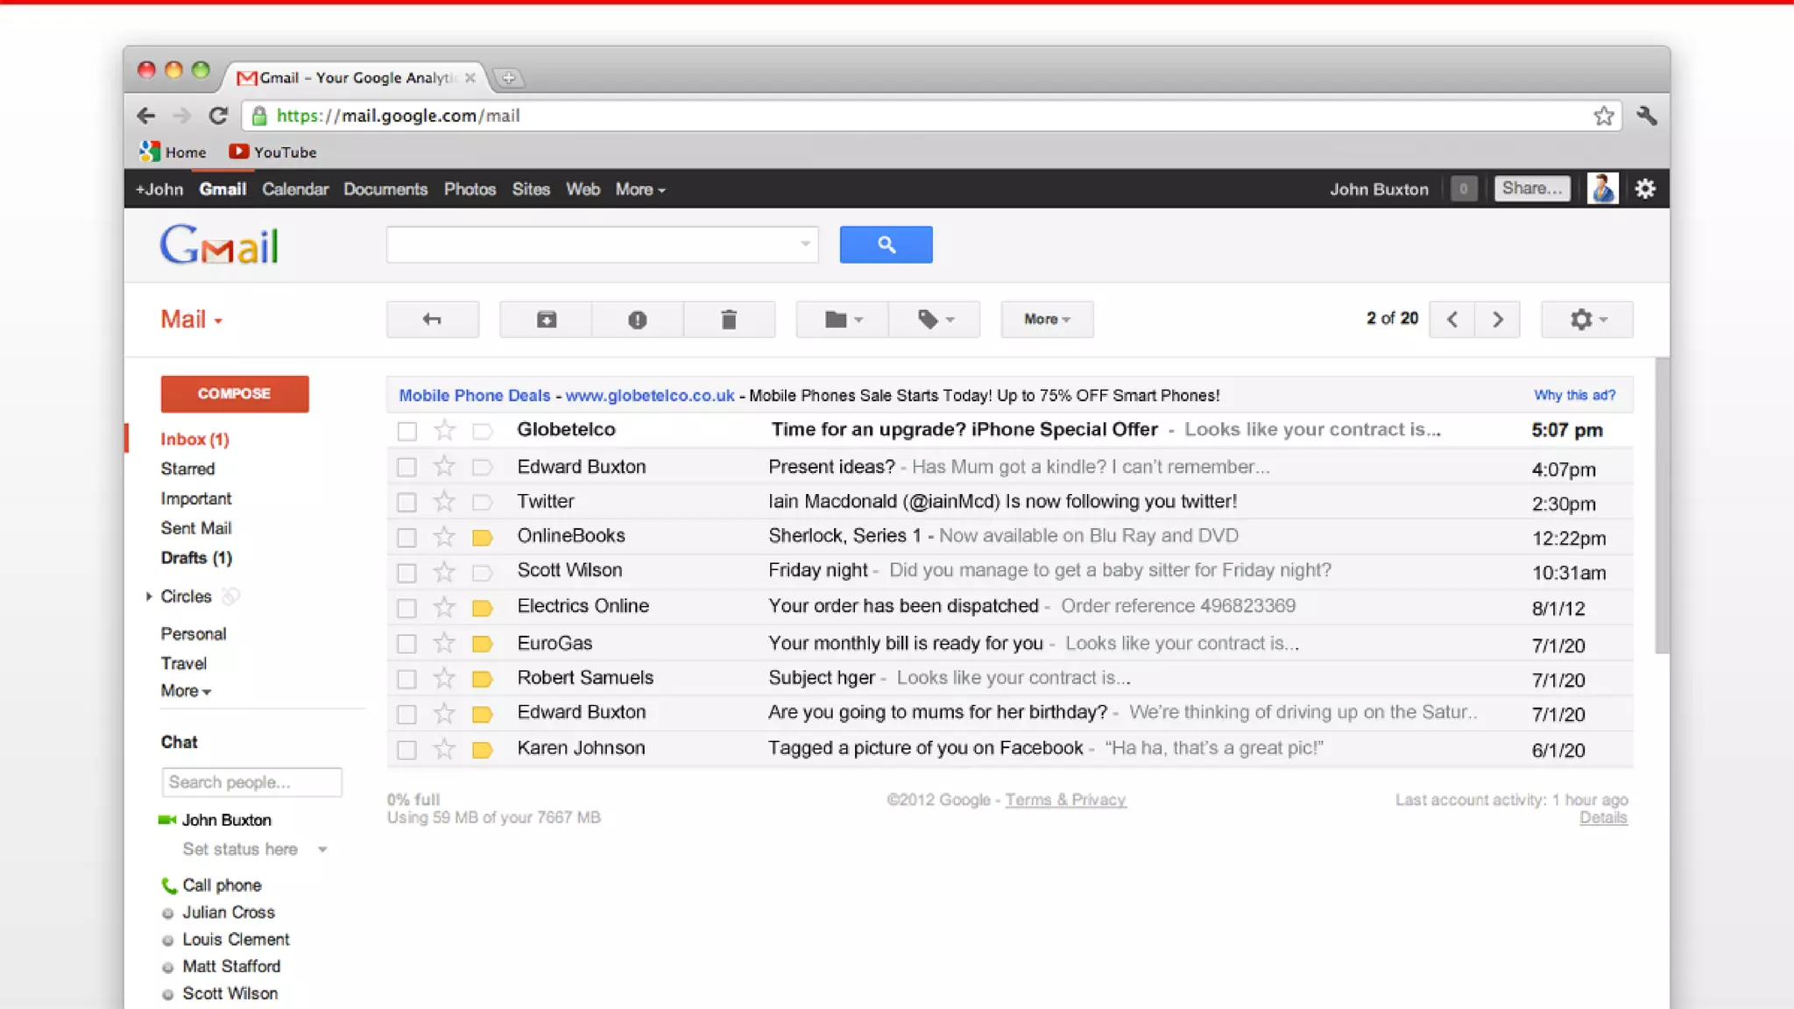The image size is (1794, 1009).
Task: Click the vertical scrollbar on the right
Action: (1661, 506)
